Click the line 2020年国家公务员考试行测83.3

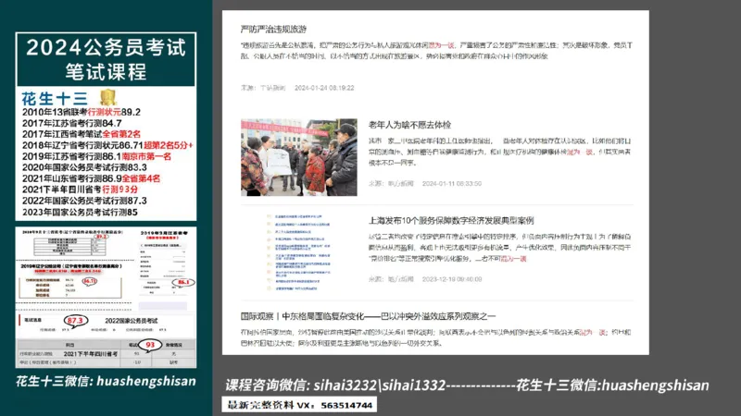coord(84,167)
